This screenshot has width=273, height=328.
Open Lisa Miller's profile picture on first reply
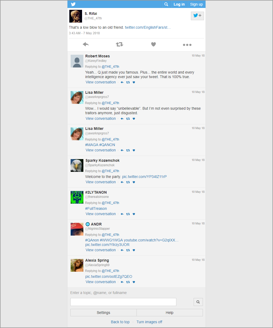click(x=77, y=97)
